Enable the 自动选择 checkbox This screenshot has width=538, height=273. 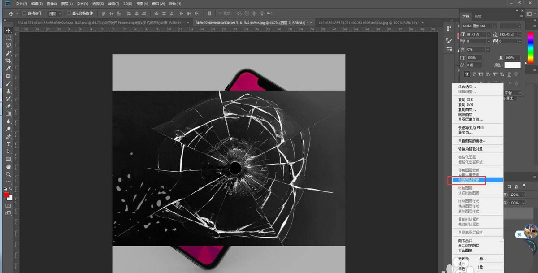[24, 13]
